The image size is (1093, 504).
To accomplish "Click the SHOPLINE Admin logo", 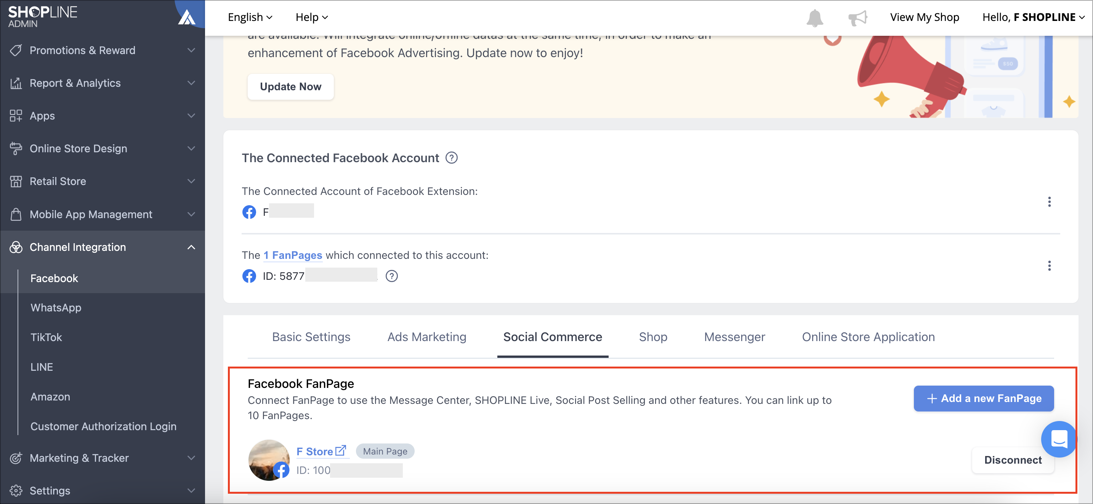I will click(x=42, y=17).
